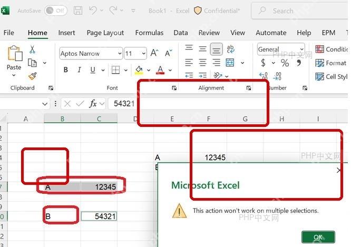The image size is (351, 247).
Task: Switch to the Review tab
Action: point(209,33)
